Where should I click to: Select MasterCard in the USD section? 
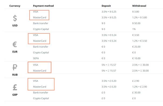[x=40, y=18]
